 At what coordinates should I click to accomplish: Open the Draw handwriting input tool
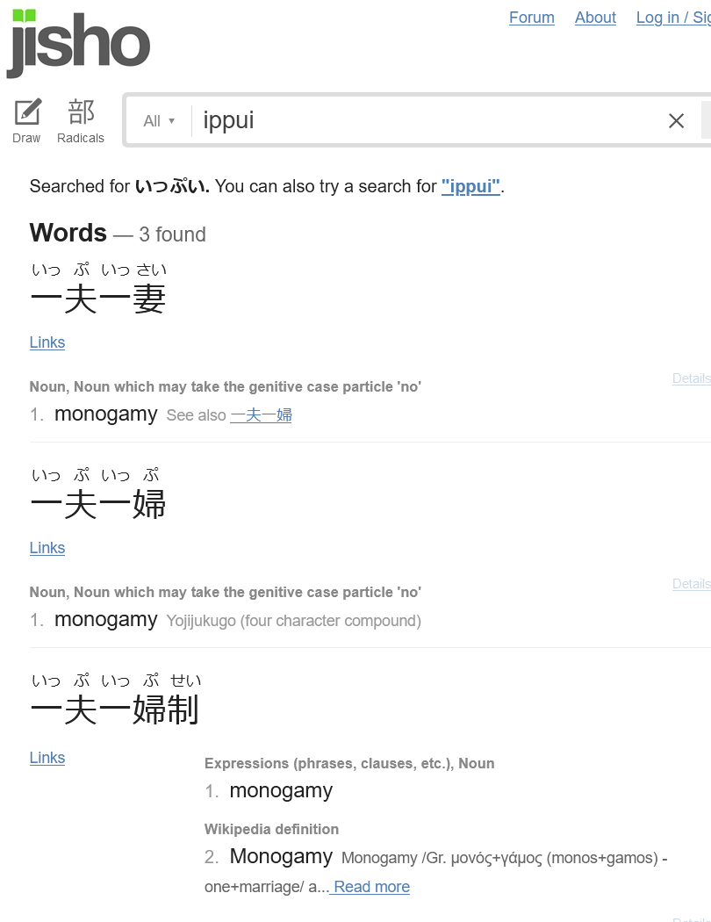26,121
